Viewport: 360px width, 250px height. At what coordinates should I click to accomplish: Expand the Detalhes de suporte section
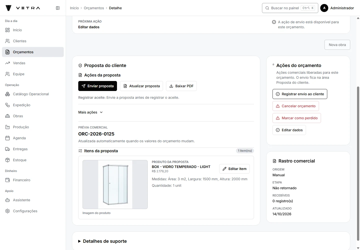click(102, 241)
